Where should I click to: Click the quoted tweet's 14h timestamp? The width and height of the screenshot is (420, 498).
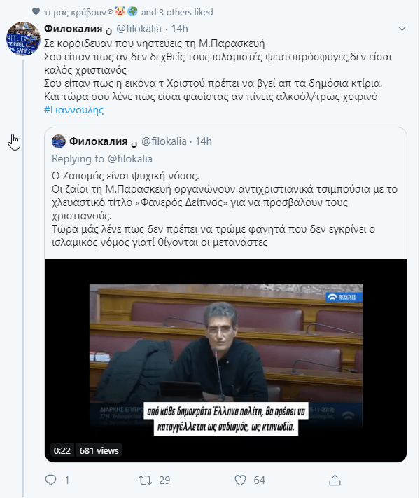click(204, 141)
